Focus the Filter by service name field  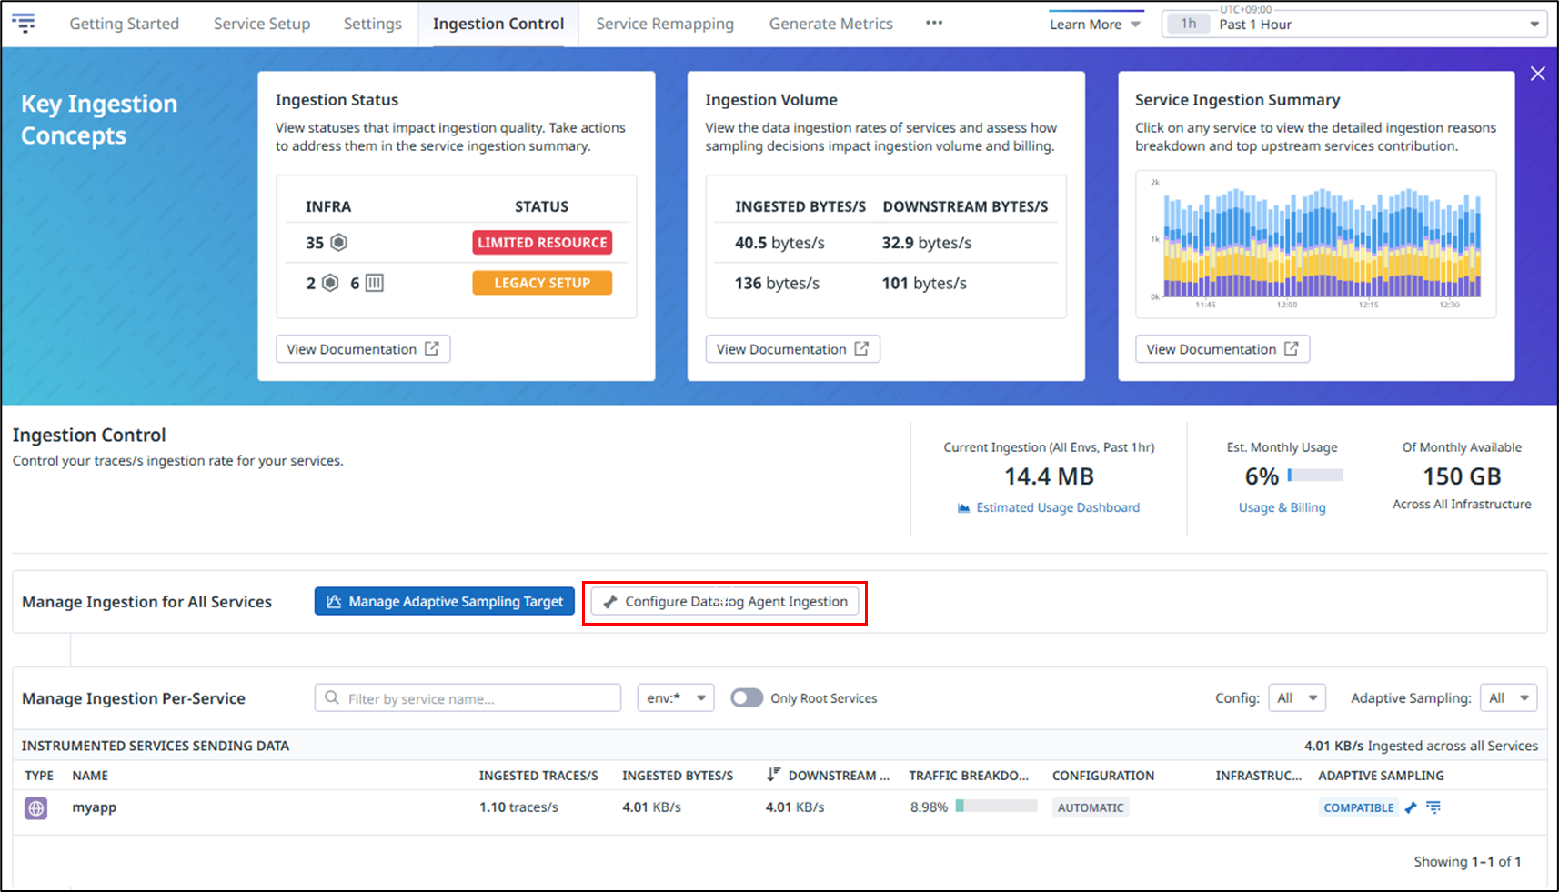click(x=468, y=698)
